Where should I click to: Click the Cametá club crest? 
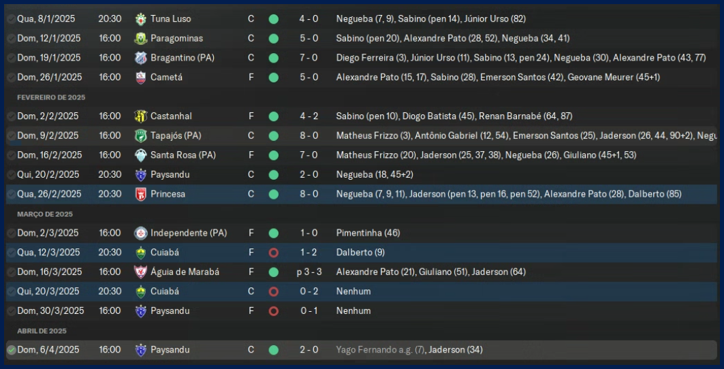[141, 78]
